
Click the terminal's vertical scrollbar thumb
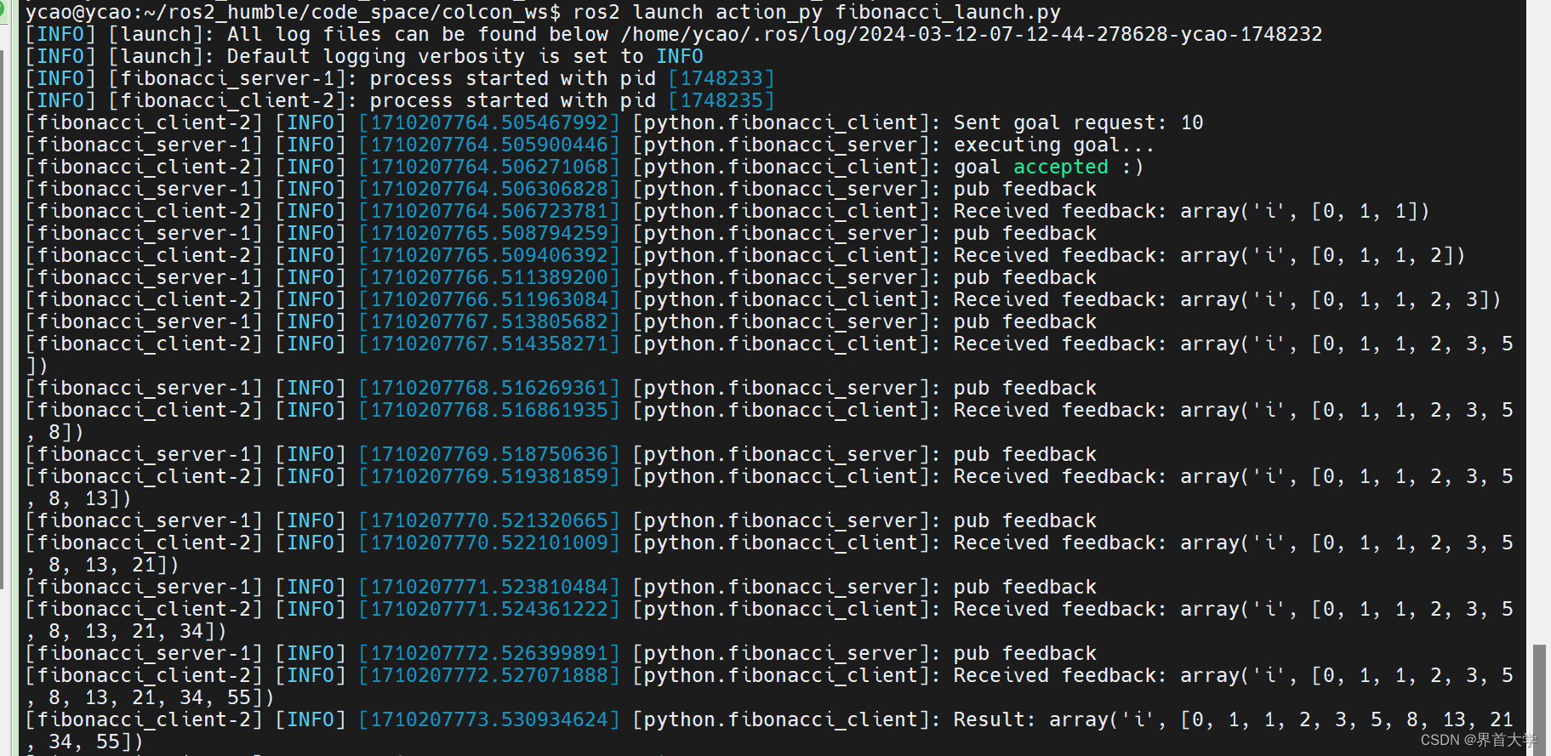pos(1539,699)
